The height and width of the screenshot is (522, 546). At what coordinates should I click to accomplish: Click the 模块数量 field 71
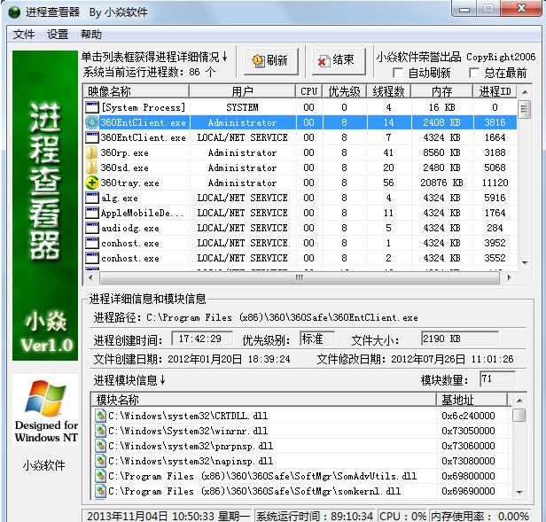click(x=497, y=379)
